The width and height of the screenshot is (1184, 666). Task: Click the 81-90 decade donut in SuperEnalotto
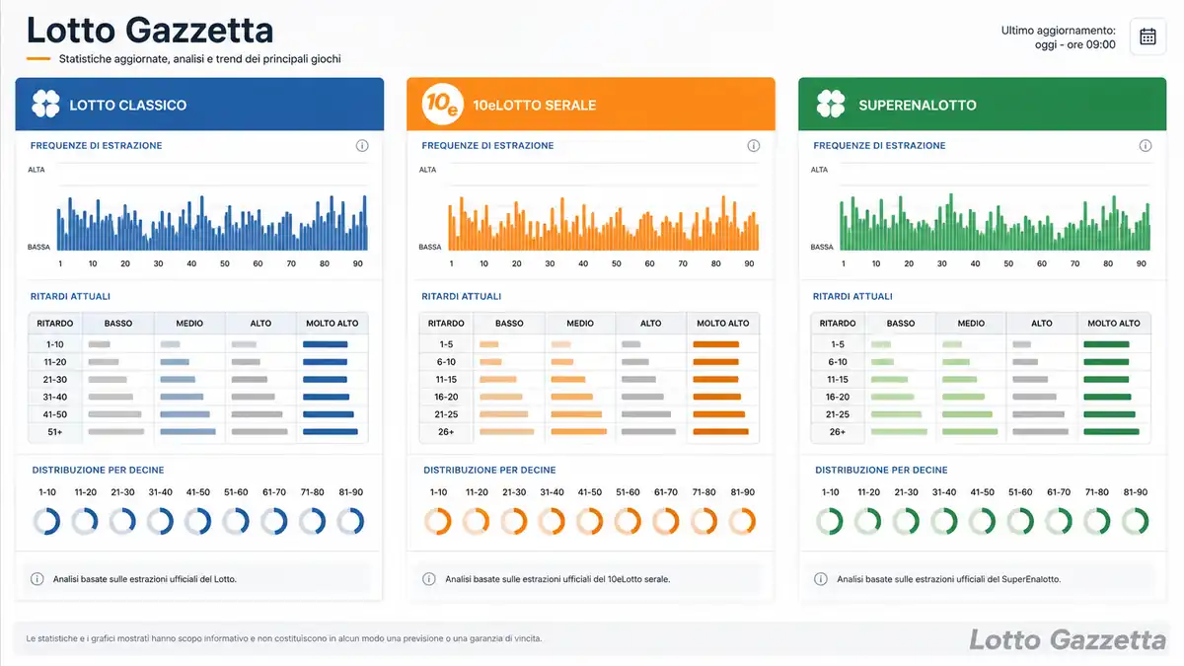coord(1136,521)
